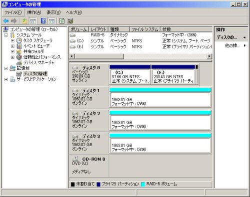Open the 表示(V) menu
This screenshot has height=197, width=250.
point(53,12)
